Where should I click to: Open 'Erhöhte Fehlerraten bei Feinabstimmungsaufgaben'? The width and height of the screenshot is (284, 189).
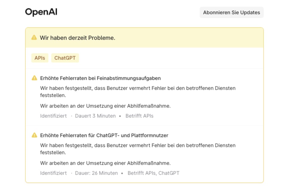tap(100, 78)
